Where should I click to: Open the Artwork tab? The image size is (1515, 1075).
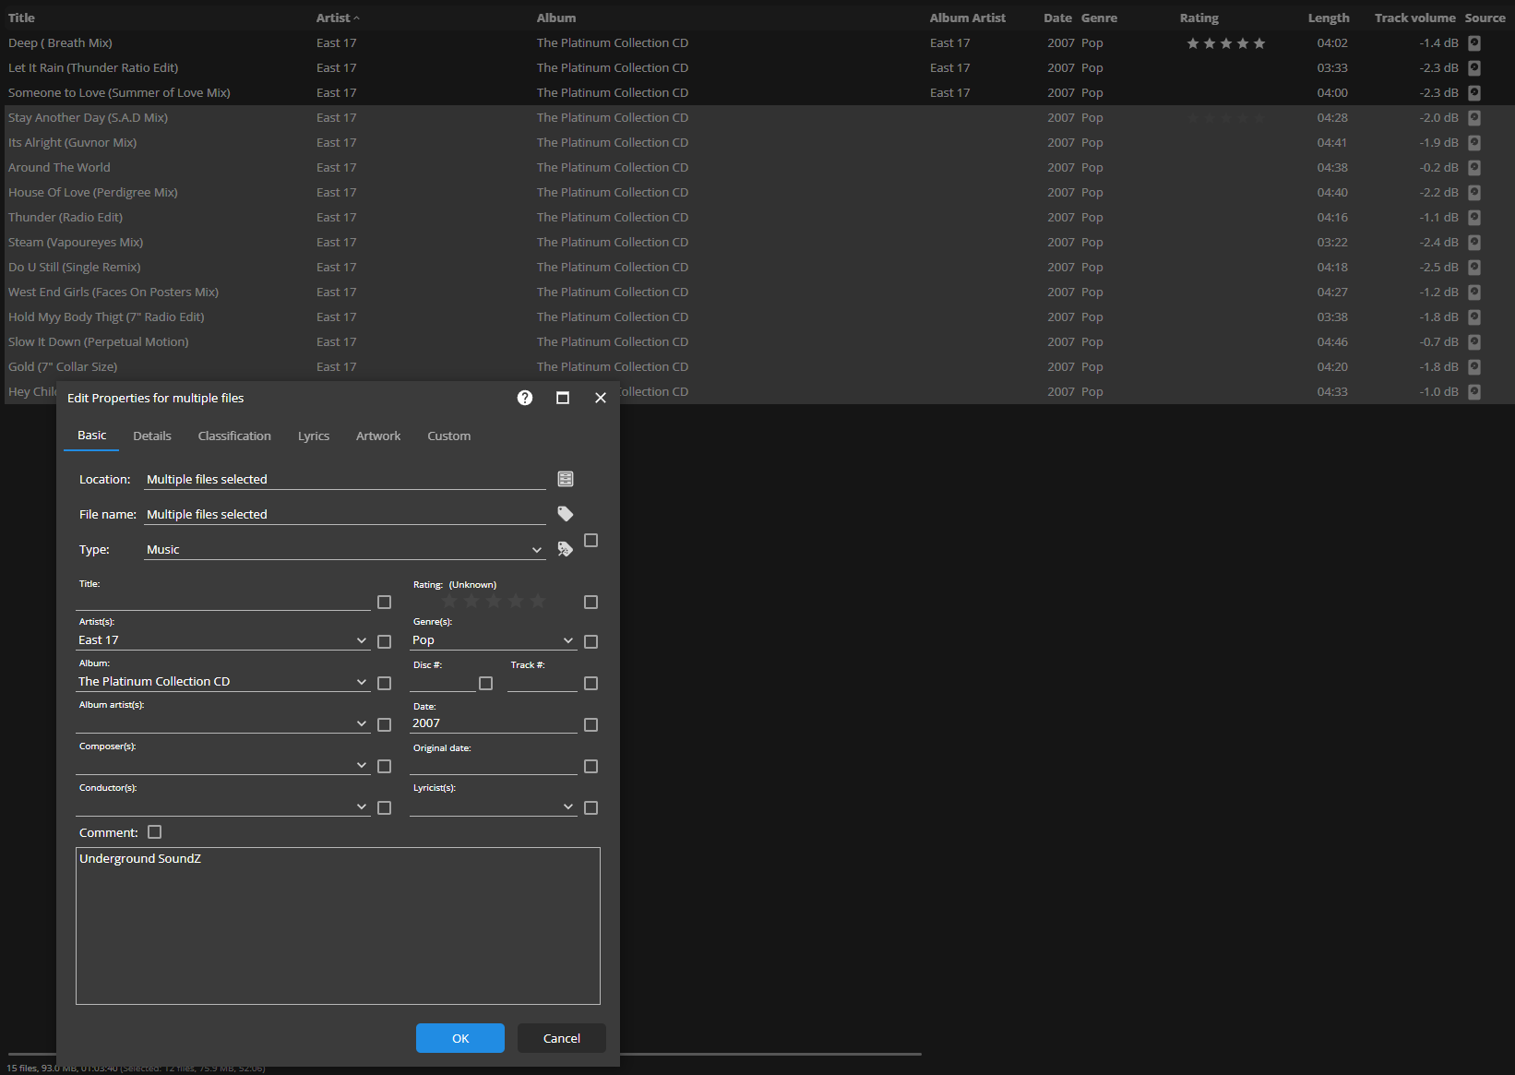[378, 436]
